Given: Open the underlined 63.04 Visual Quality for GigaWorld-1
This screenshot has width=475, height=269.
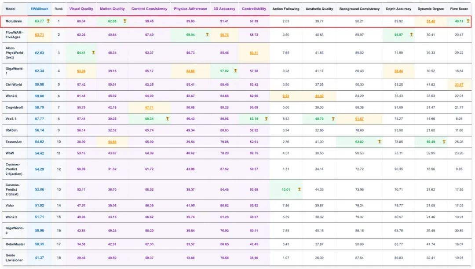Looking at the screenshot, I should pos(81,71).
